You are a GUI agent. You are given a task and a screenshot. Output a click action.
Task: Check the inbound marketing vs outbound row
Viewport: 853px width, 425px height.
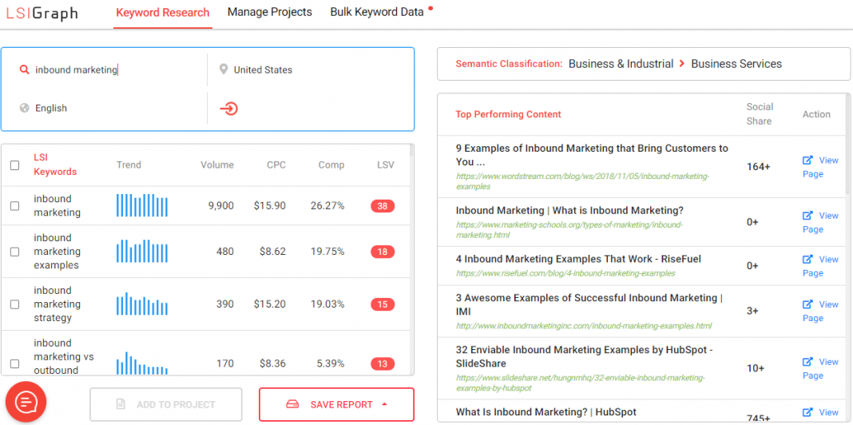[x=14, y=363]
